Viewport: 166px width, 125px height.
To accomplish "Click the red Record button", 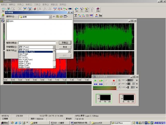I will coord(114,80).
